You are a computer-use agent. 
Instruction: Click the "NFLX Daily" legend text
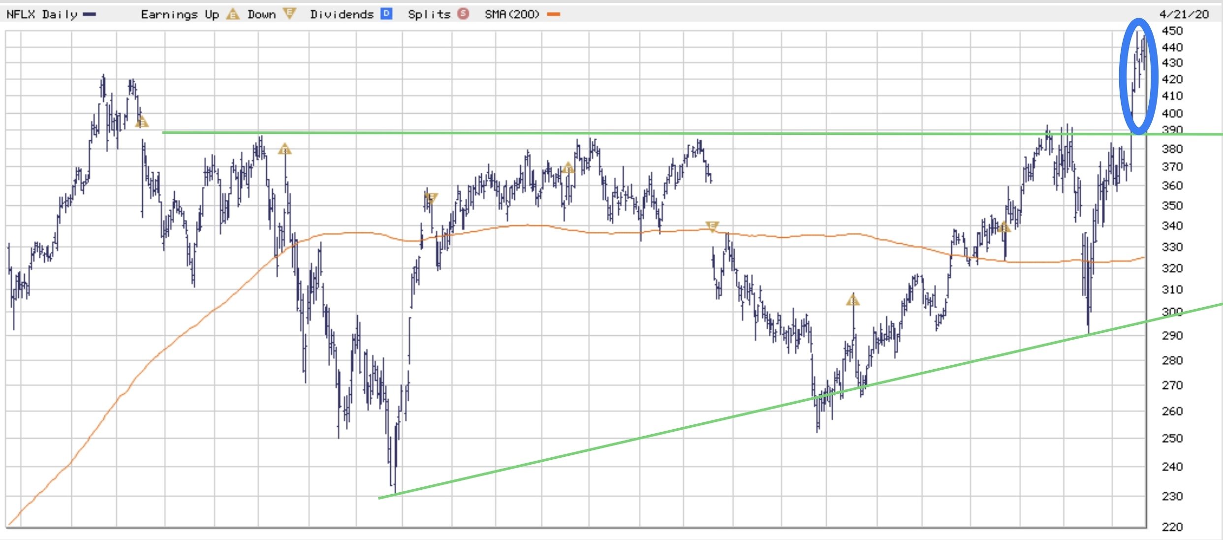[x=42, y=14]
